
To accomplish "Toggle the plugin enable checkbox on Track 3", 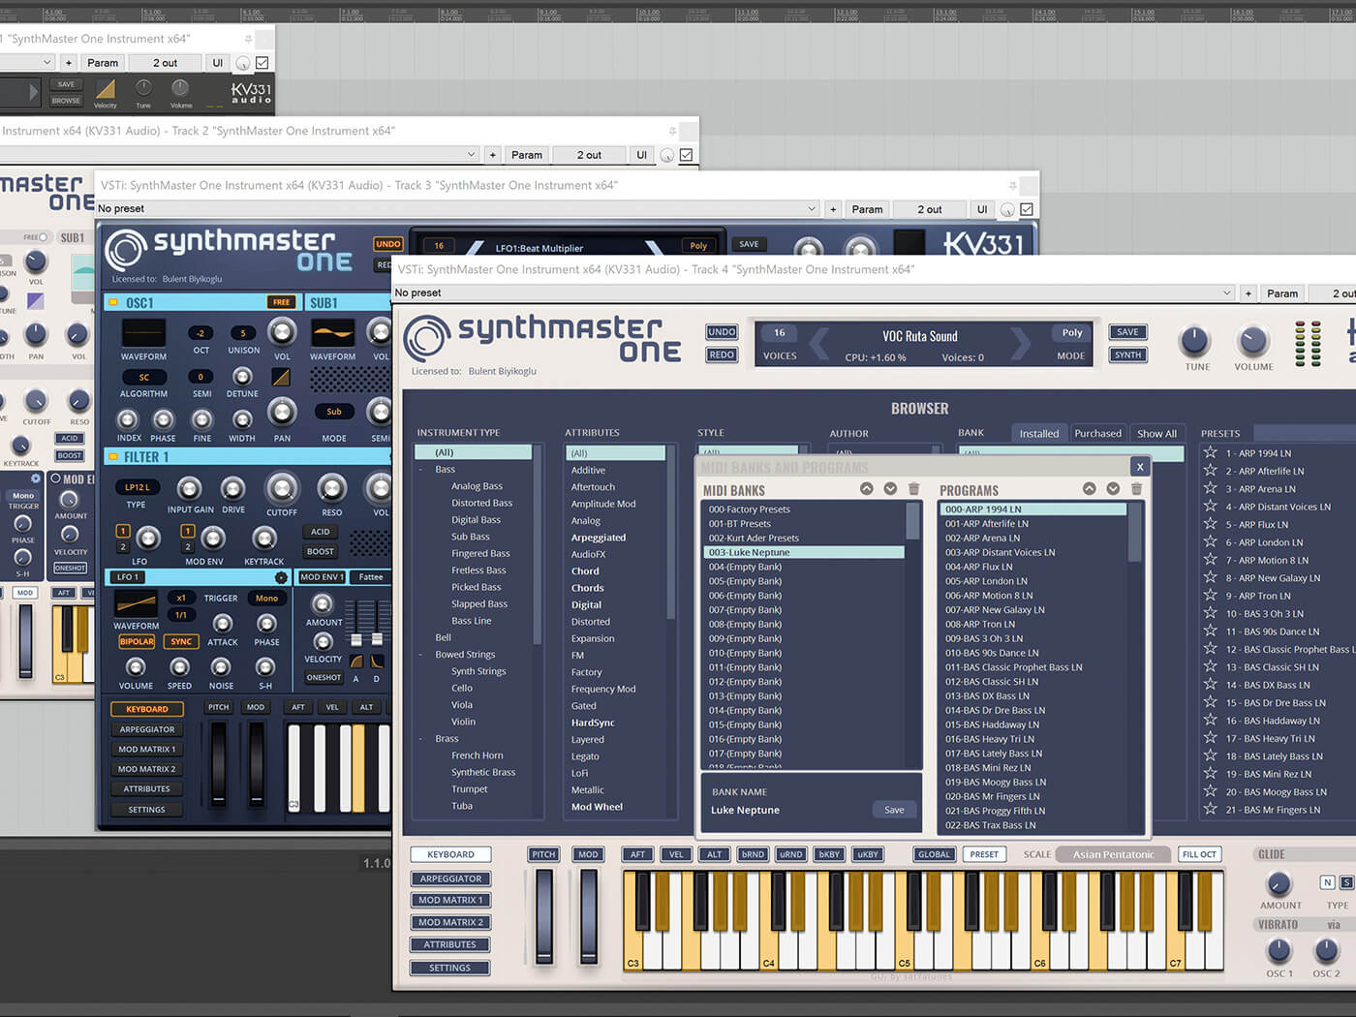I will (x=1026, y=208).
